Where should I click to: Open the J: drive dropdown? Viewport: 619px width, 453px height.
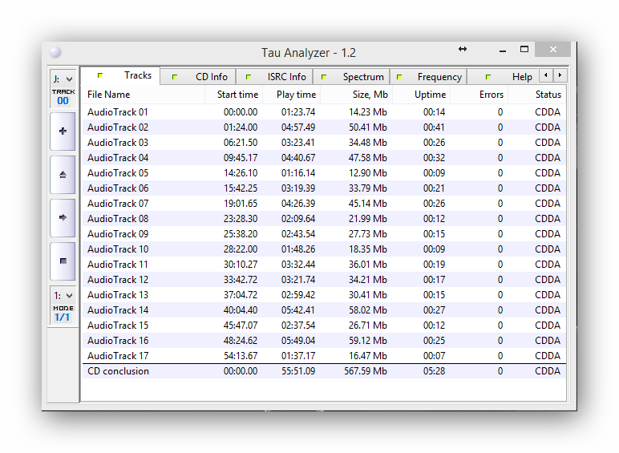(63, 79)
